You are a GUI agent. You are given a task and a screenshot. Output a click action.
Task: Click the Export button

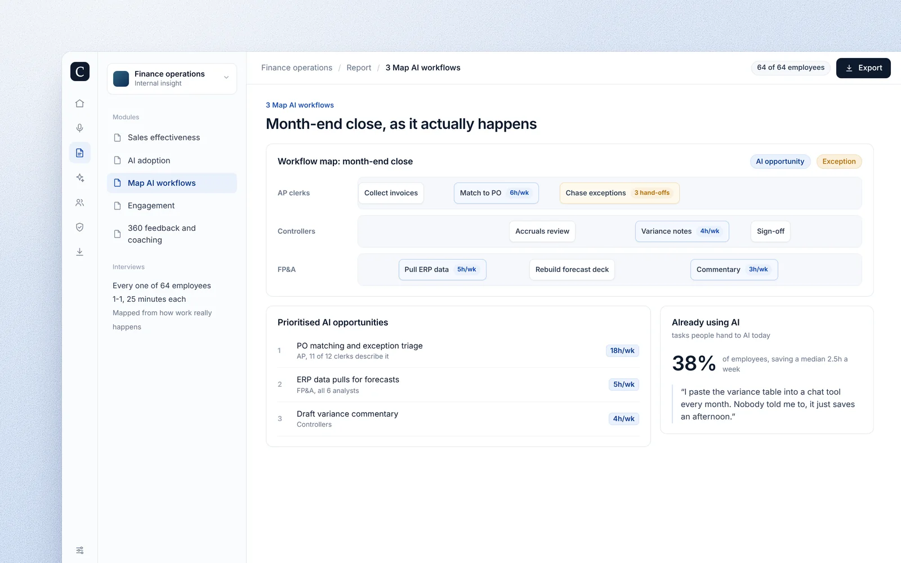(x=863, y=68)
